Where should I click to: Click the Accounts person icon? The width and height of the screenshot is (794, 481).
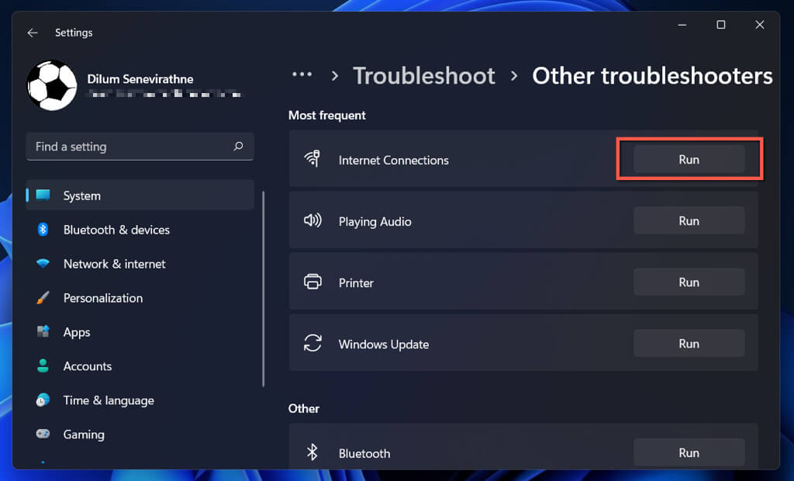click(x=43, y=365)
